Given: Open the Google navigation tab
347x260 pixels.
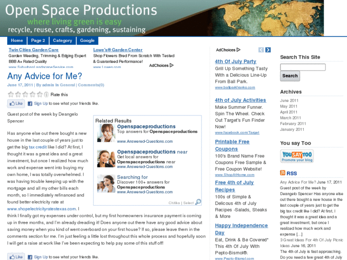Looking at the screenshot, I should click(x=87, y=41).
